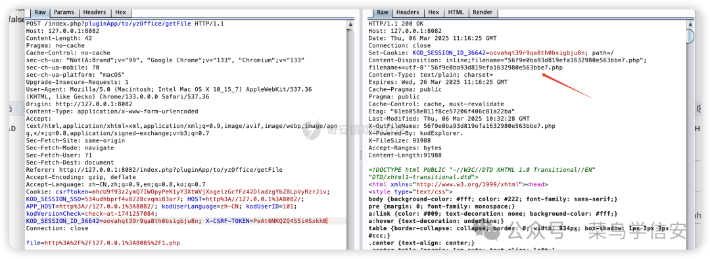Click the KOD_SESSION_SSO cookie value line
Viewport: 710px width, 259px height.
click(165, 199)
